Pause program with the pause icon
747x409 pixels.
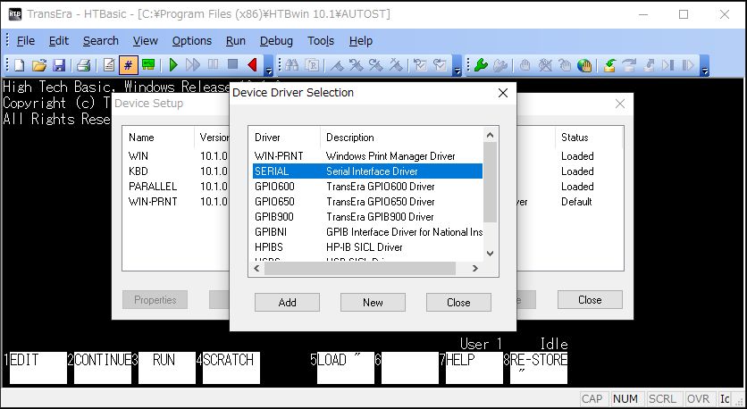[213, 65]
